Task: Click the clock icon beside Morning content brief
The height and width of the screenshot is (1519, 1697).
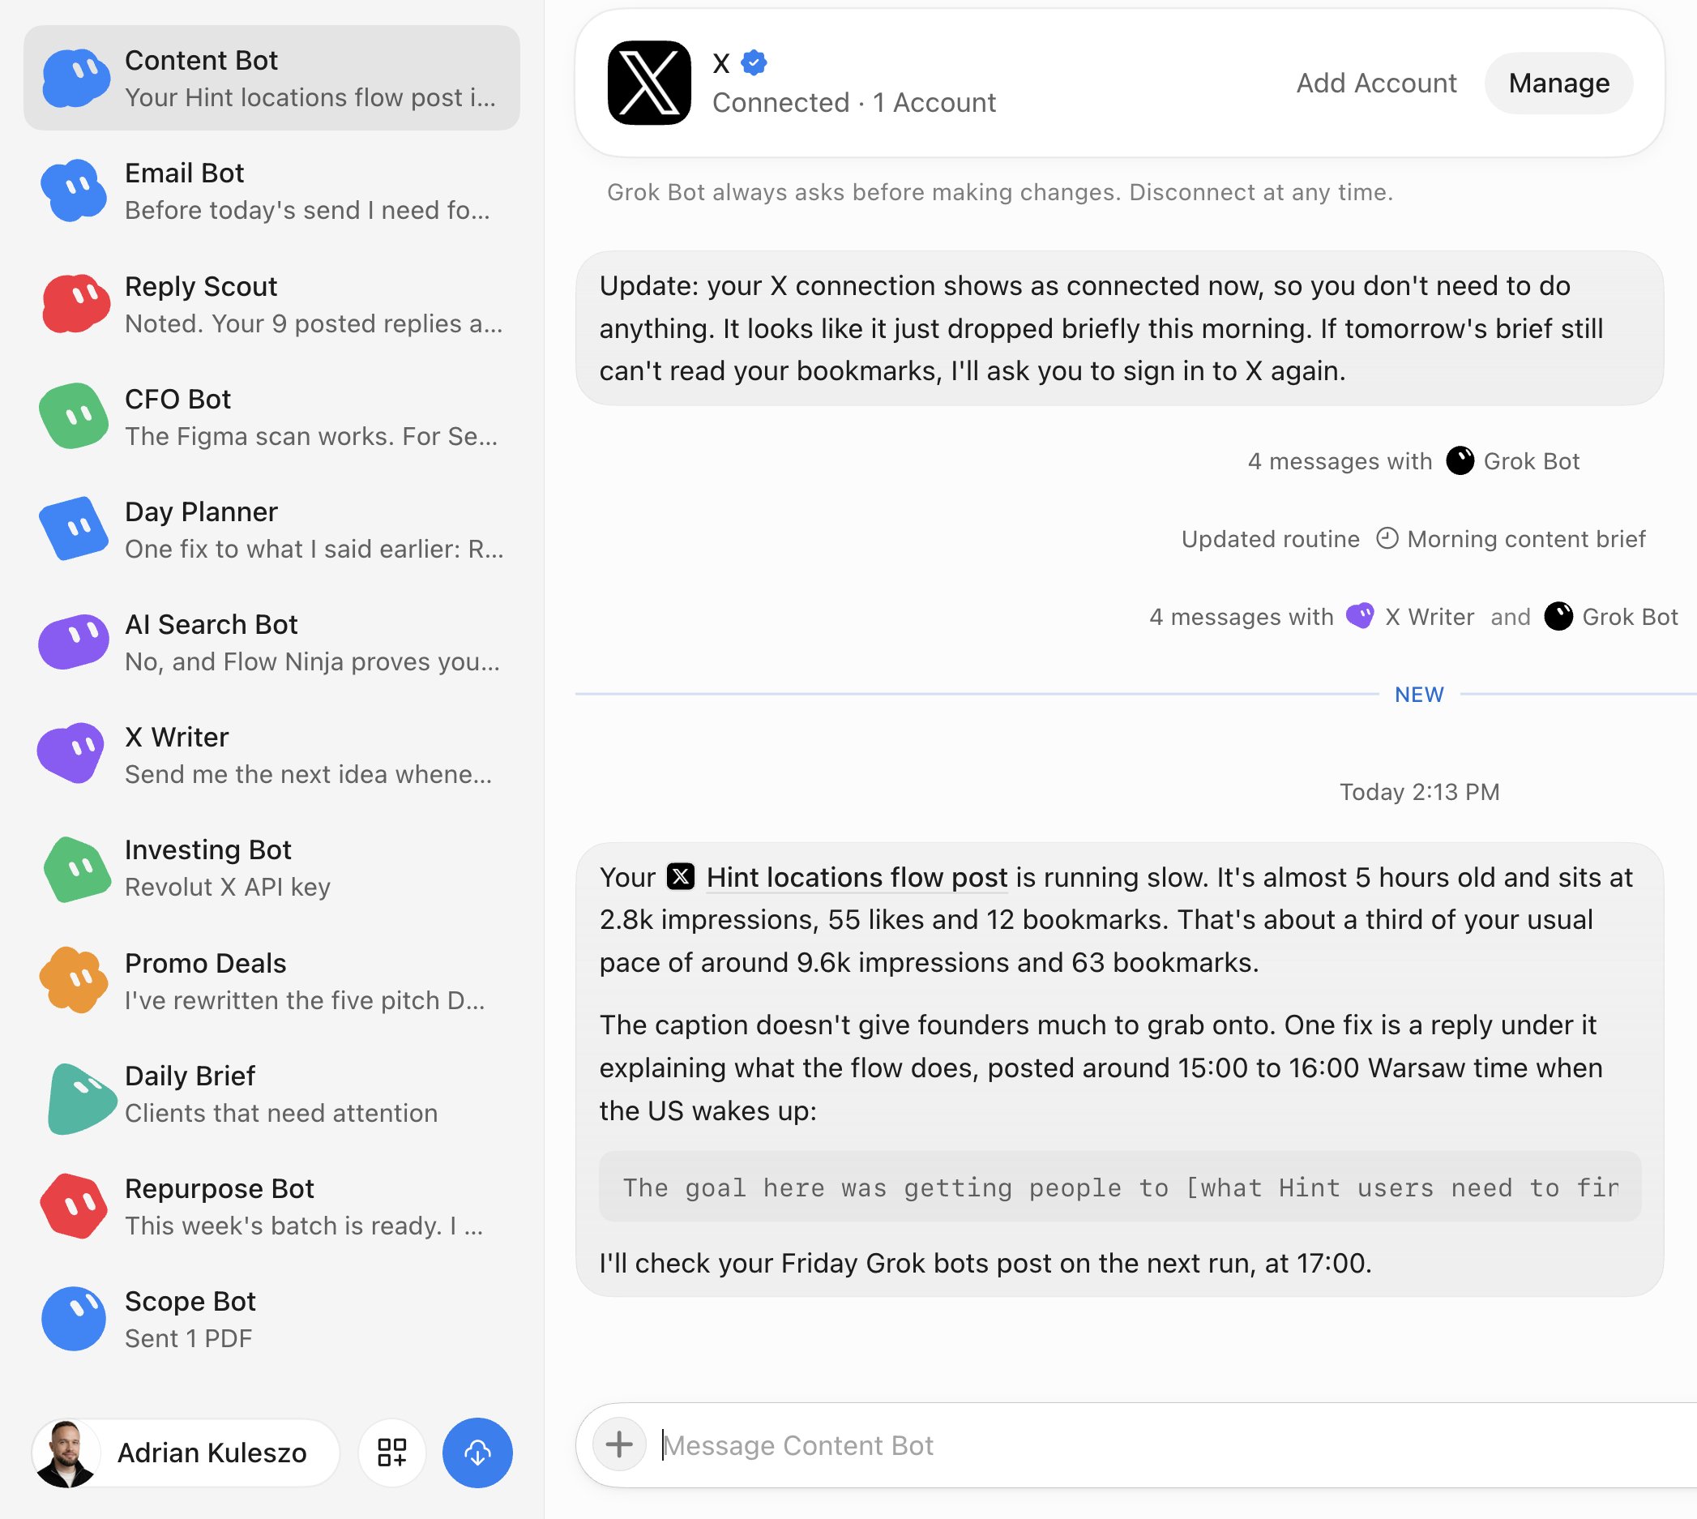Action: point(1387,539)
